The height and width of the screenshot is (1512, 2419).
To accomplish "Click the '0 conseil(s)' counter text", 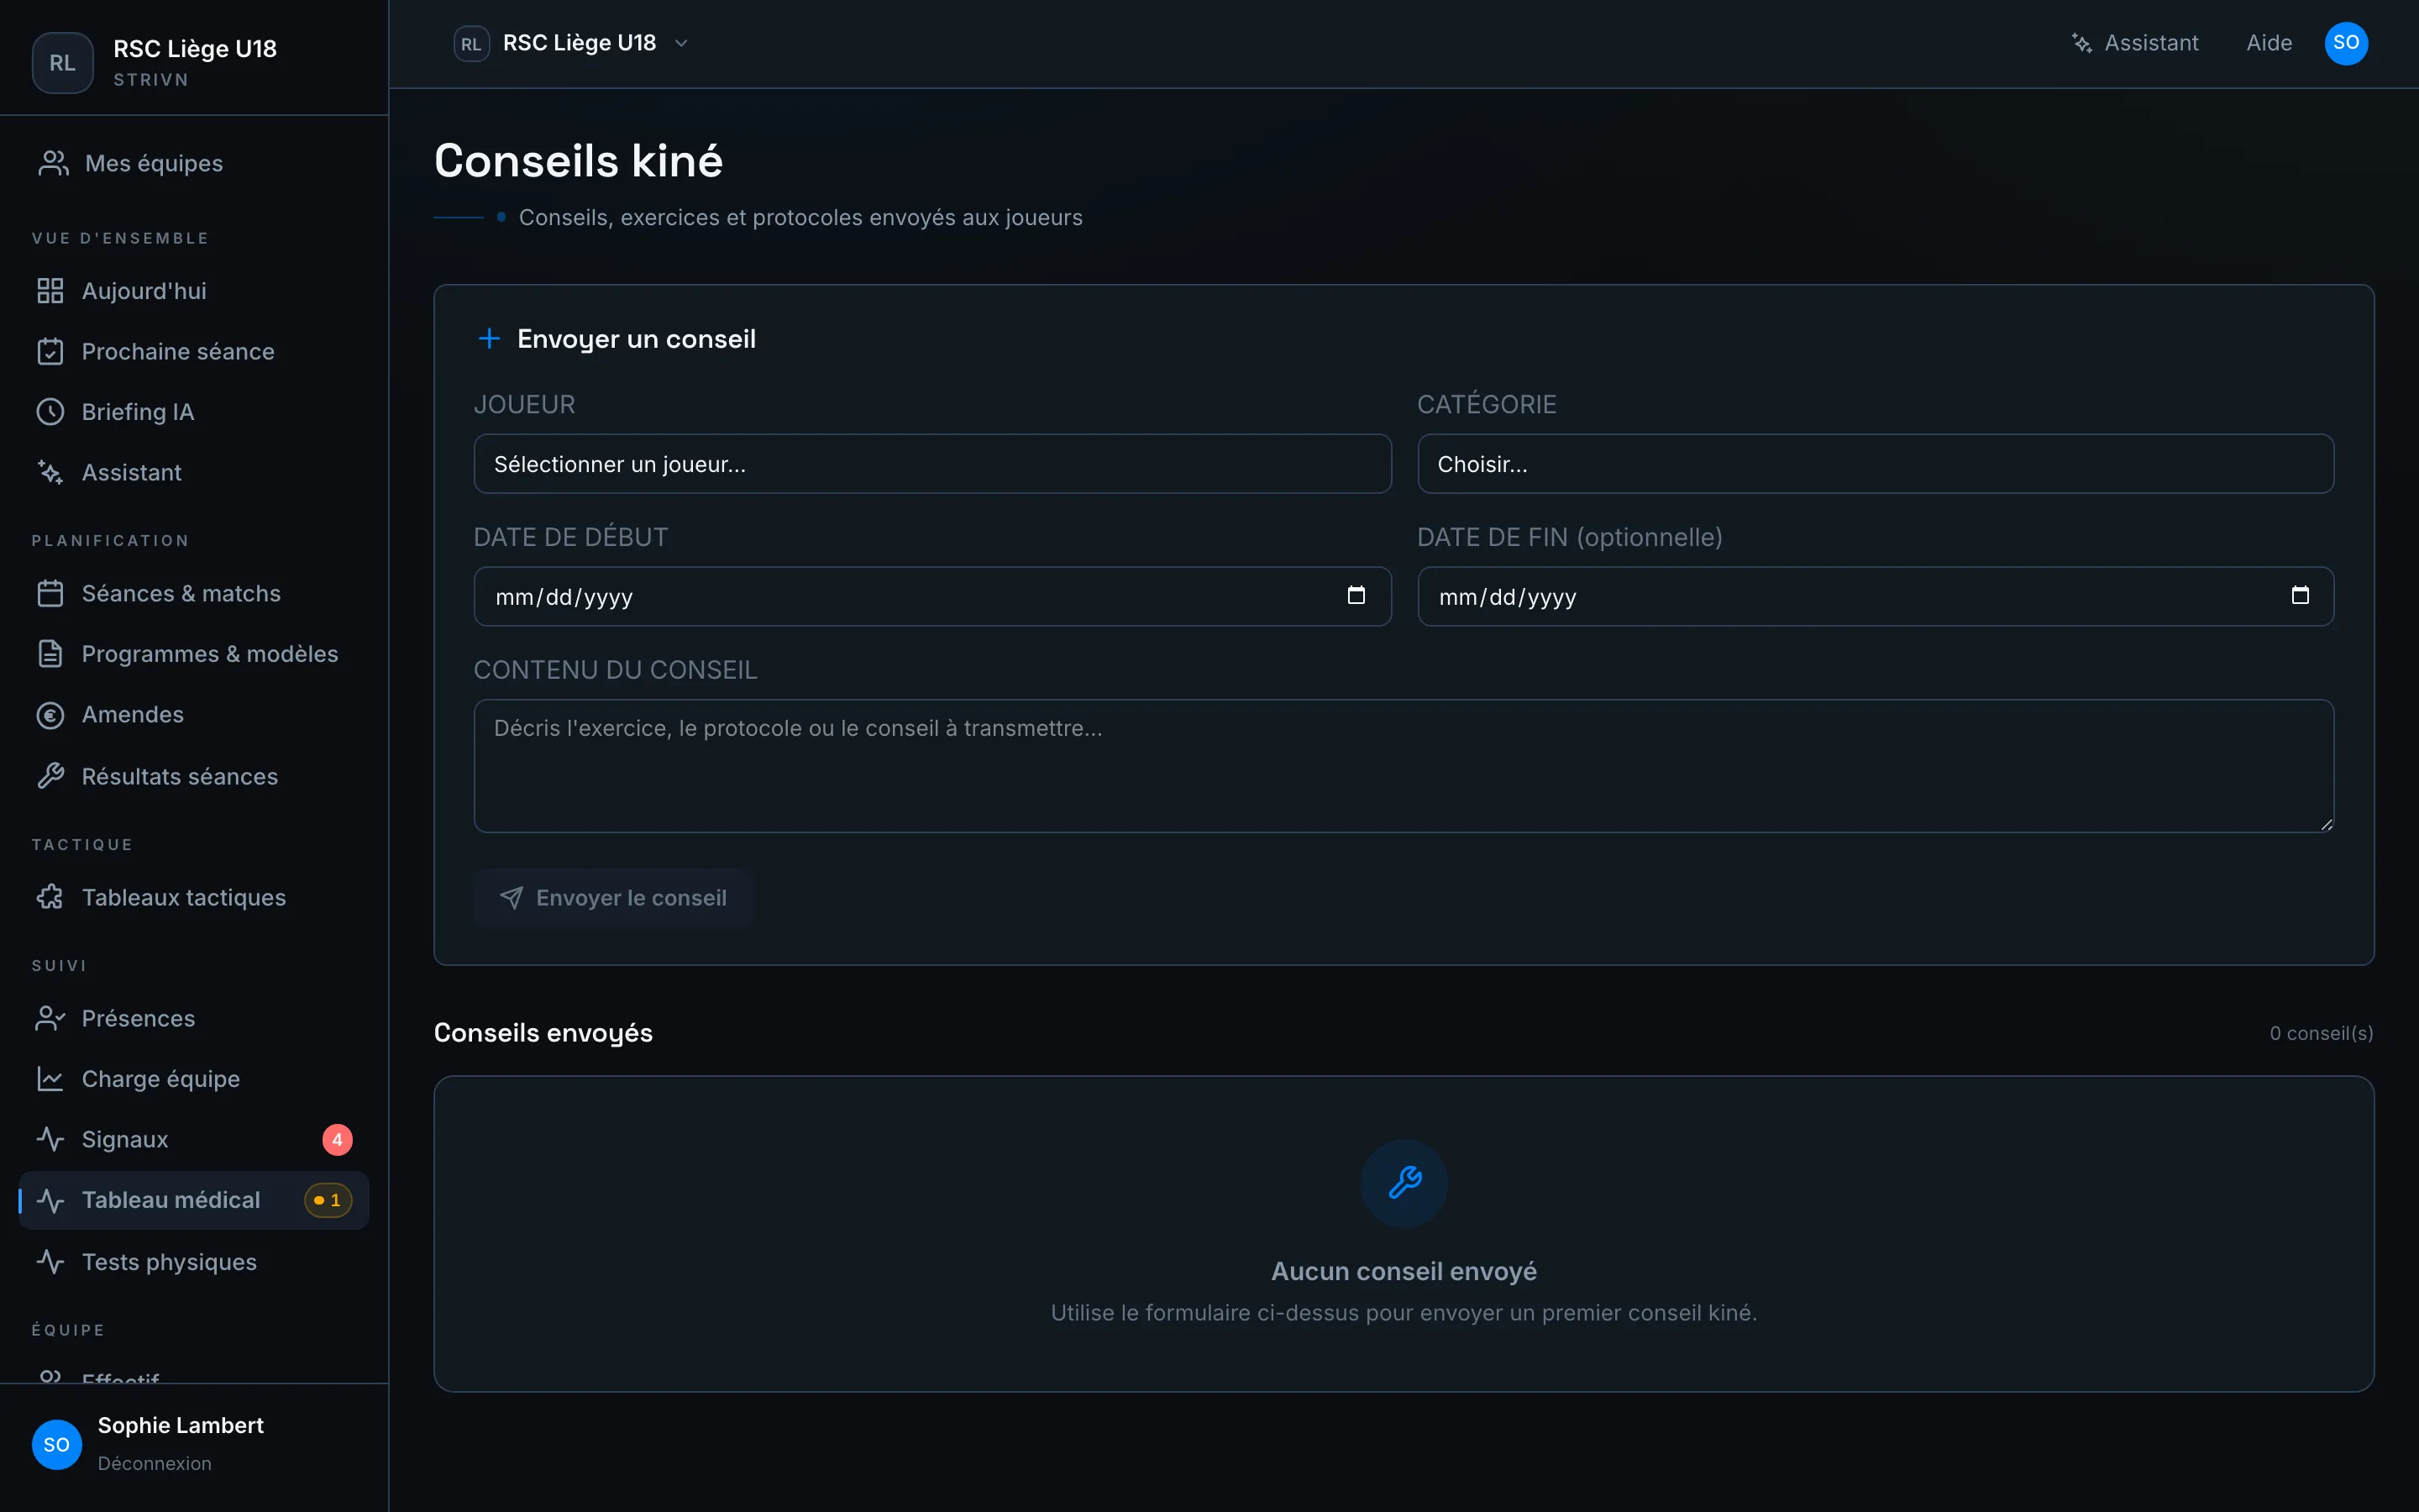I will point(2321,1033).
